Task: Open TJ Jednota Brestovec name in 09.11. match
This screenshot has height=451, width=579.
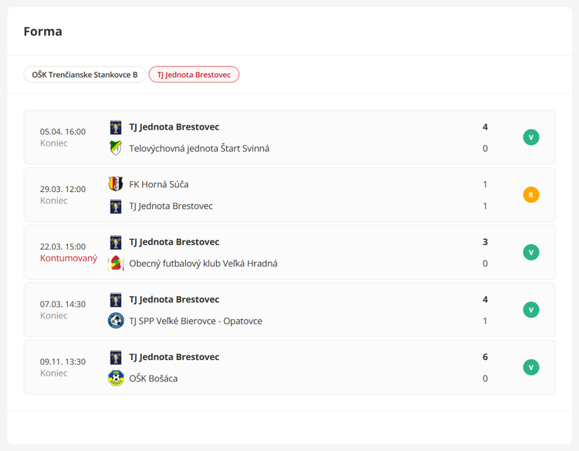Action: (x=174, y=357)
